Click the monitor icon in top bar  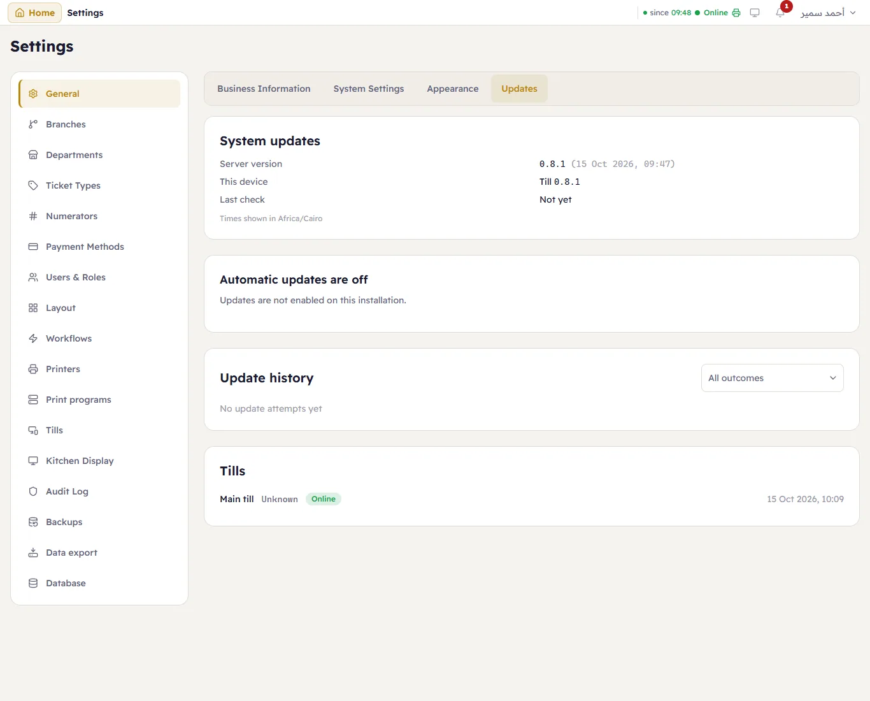[755, 13]
